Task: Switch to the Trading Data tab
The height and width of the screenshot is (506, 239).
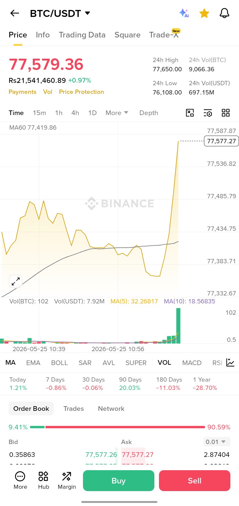Action: pos(82,35)
